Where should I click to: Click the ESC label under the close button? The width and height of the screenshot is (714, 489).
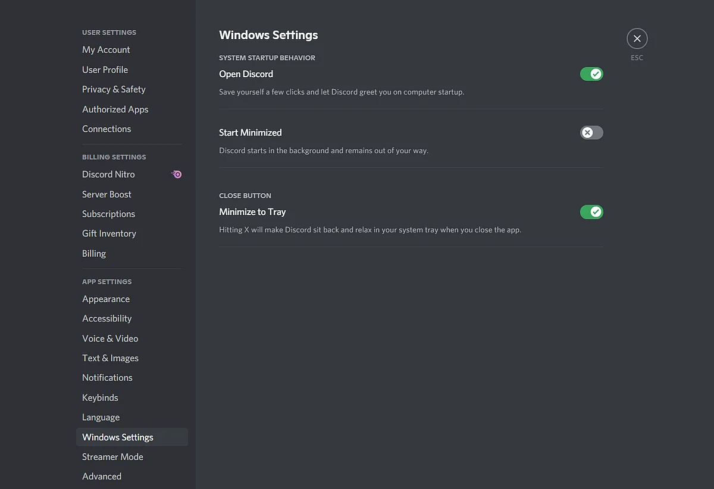637,58
